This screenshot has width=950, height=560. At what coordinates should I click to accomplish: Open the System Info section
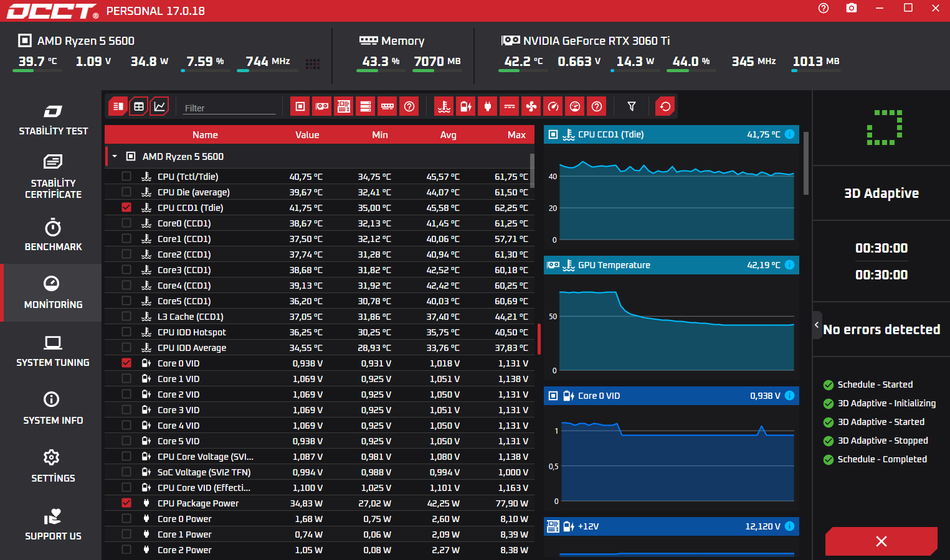pyautogui.click(x=53, y=408)
